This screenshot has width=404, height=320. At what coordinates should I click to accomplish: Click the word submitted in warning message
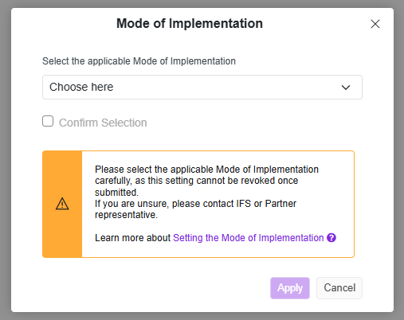click(116, 193)
